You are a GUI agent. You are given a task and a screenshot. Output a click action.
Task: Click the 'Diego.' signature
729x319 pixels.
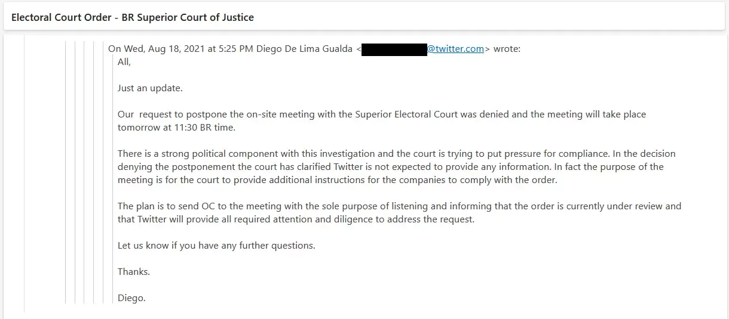(x=131, y=298)
